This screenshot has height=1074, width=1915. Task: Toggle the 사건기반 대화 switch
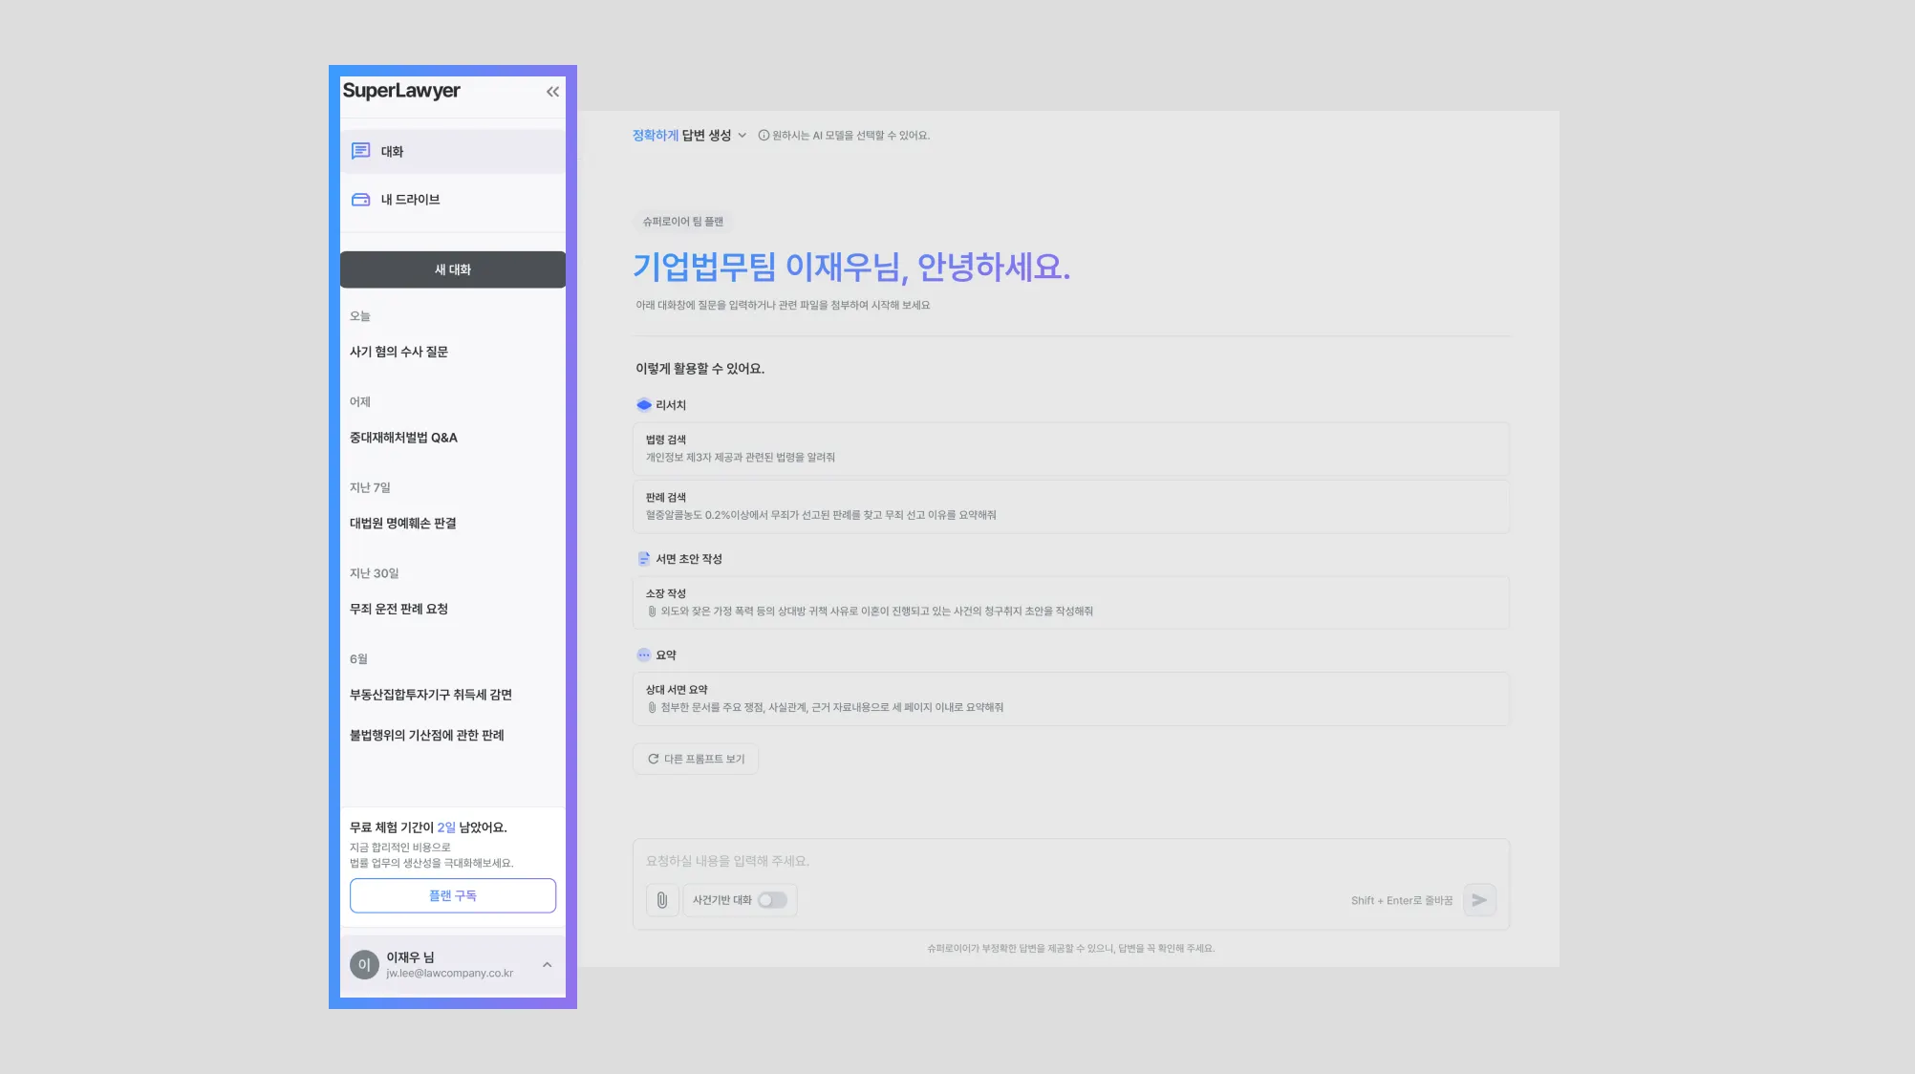[772, 900]
